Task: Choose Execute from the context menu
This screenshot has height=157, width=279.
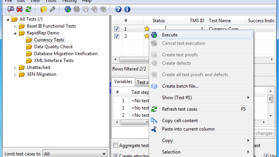Action: 201,35
